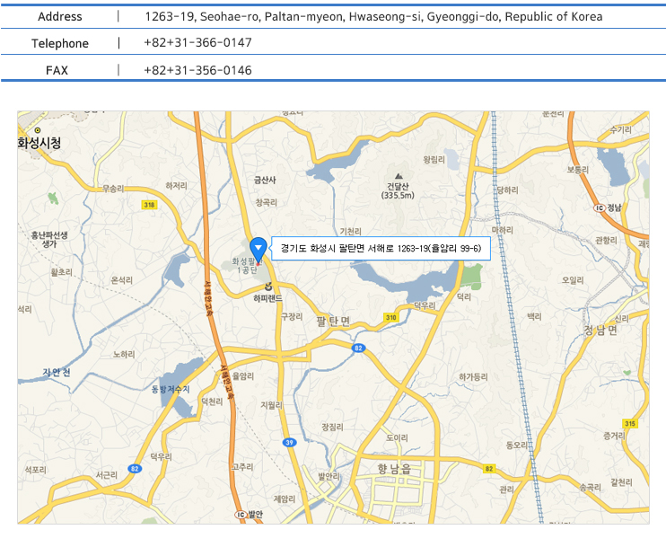Click the yellow 318 route shield
666x556 pixels.
point(149,205)
